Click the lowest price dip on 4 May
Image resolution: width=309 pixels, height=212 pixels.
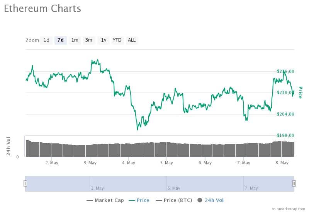pos(138,130)
